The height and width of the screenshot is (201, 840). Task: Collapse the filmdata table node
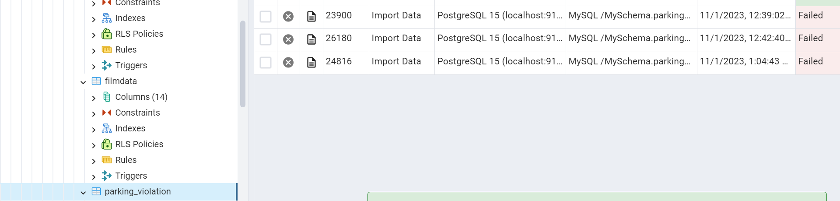(83, 82)
